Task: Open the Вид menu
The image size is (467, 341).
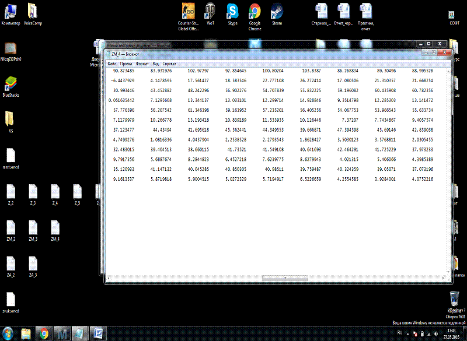Action: pos(156,63)
